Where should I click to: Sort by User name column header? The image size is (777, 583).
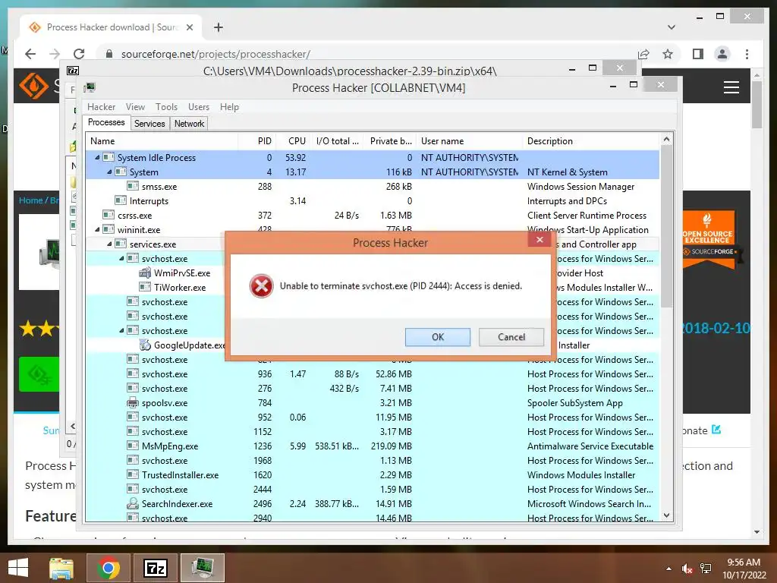pyautogui.click(x=469, y=140)
